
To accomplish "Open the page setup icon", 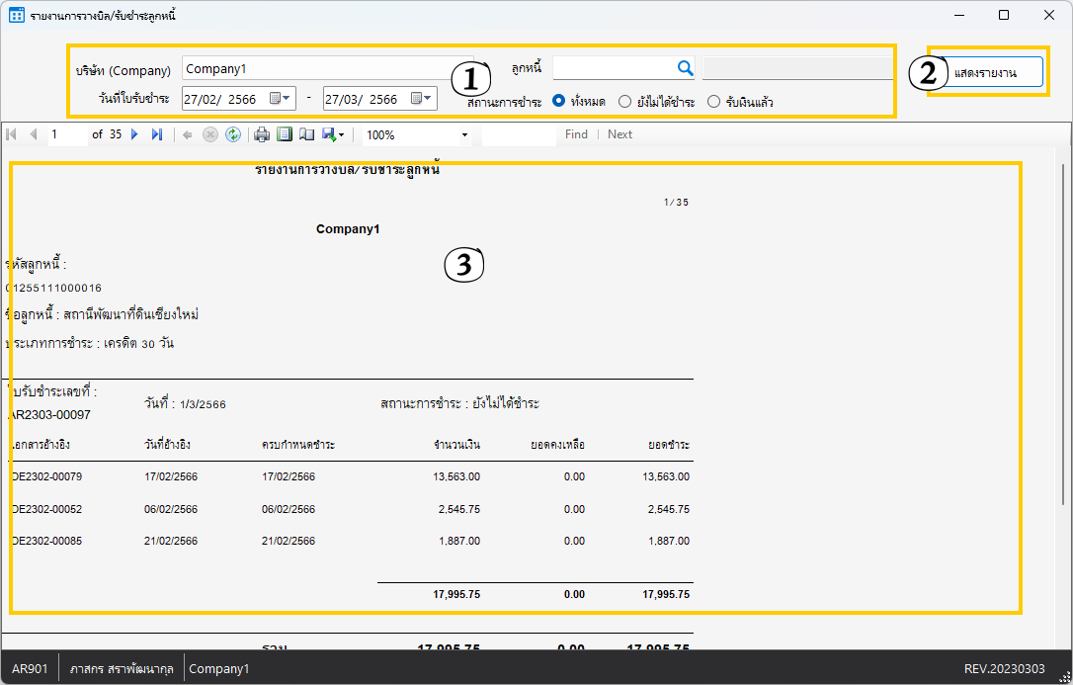I will tap(306, 134).
